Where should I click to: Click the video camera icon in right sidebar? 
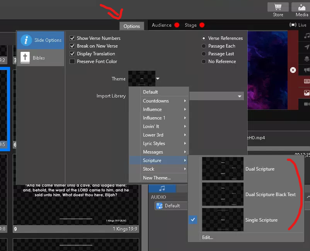307,104
